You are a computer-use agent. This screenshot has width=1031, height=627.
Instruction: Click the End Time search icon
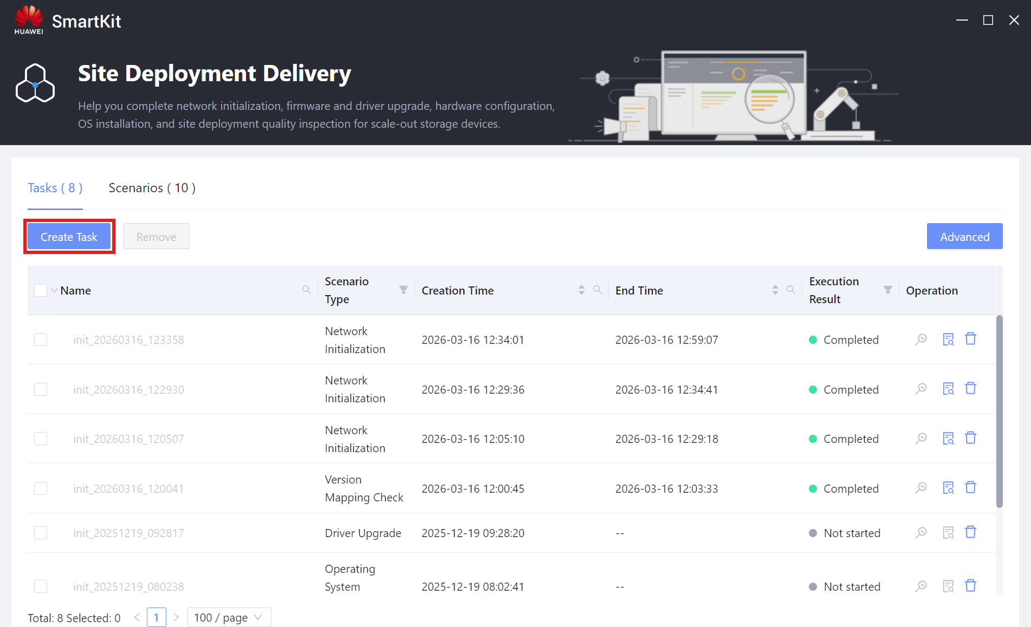tap(790, 290)
